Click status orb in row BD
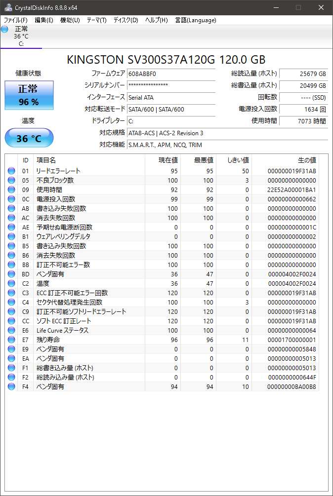Screen dimensions: 333x496 pos(11,274)
